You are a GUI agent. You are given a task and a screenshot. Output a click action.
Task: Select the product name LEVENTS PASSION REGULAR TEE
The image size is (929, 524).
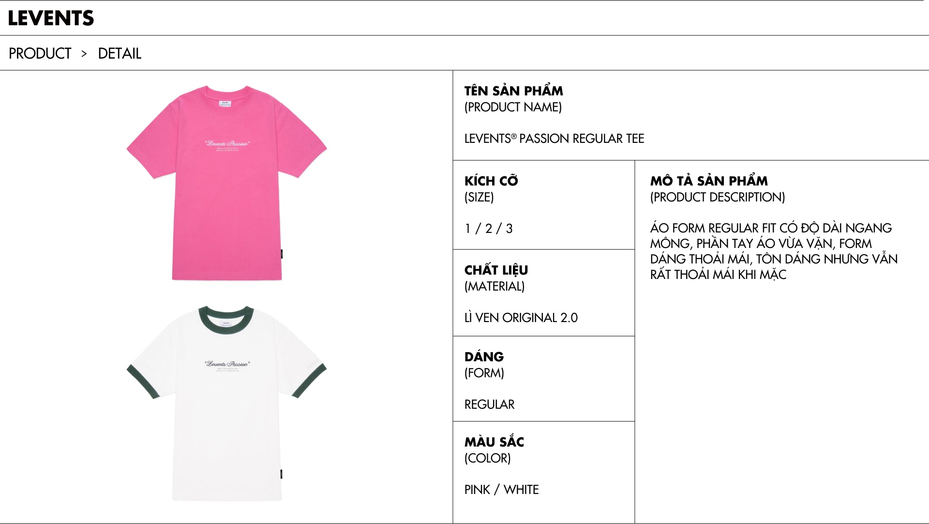(554, 139)
